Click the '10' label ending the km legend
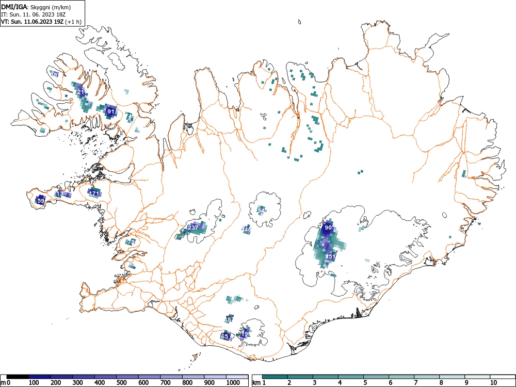The height and width of the screenshot is (387, 516). [493, 382]
